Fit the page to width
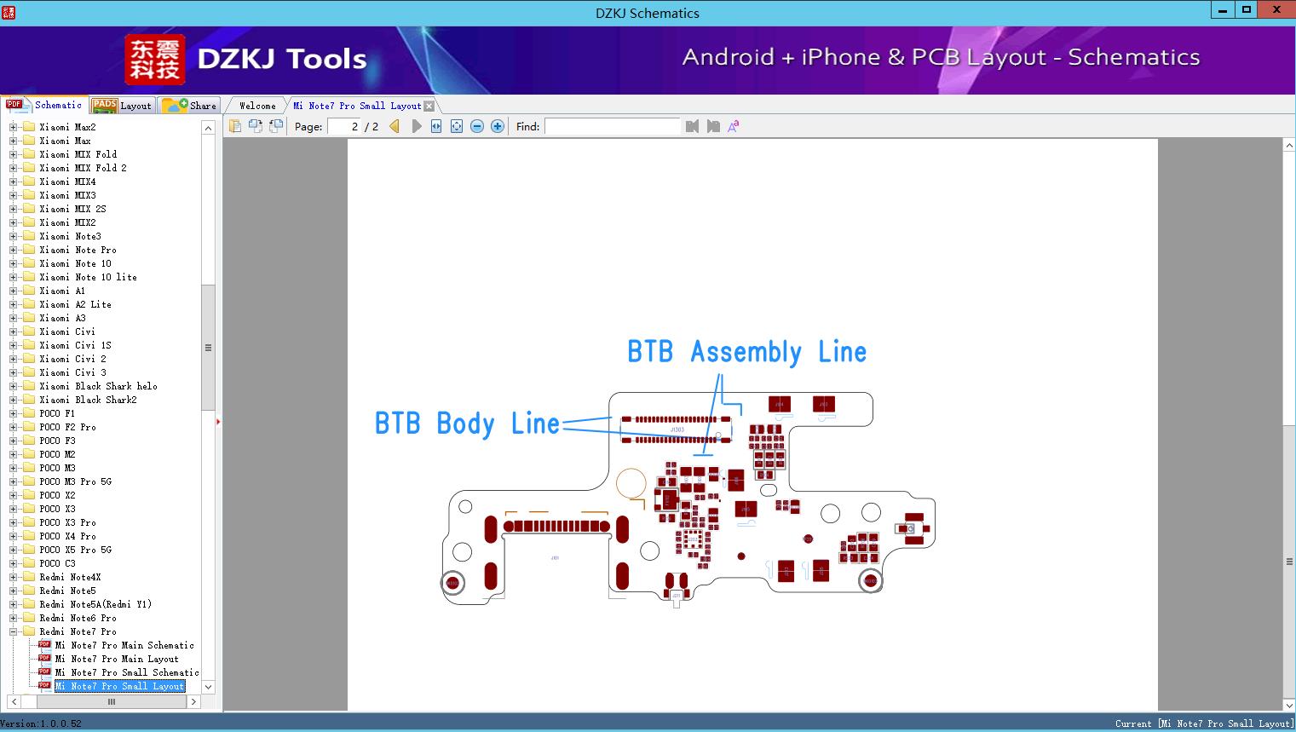Screen dimensions: 1296x732 (x=436, y=126)
